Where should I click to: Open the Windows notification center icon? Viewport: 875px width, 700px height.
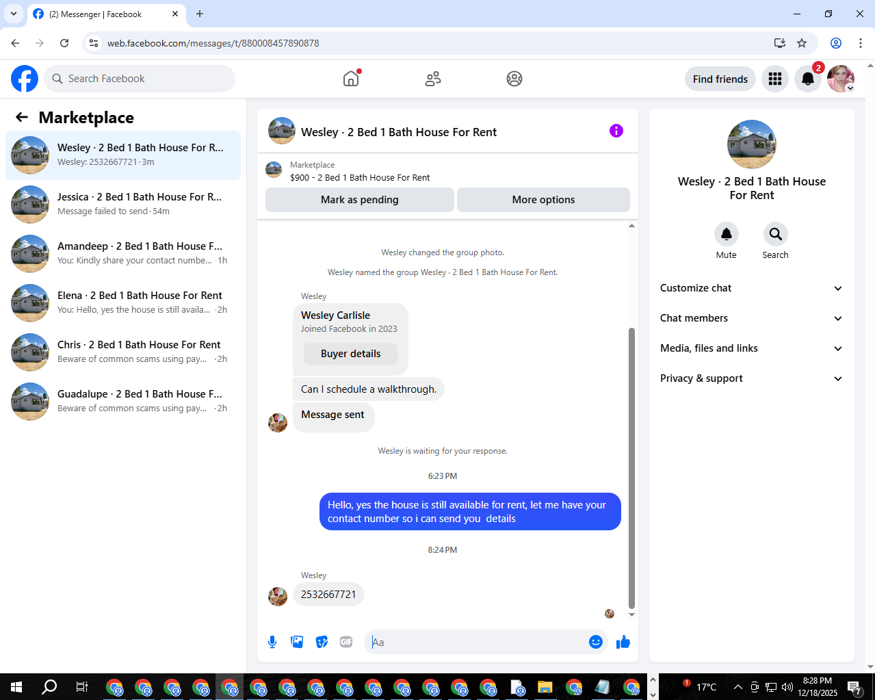(x=854, y=687)
